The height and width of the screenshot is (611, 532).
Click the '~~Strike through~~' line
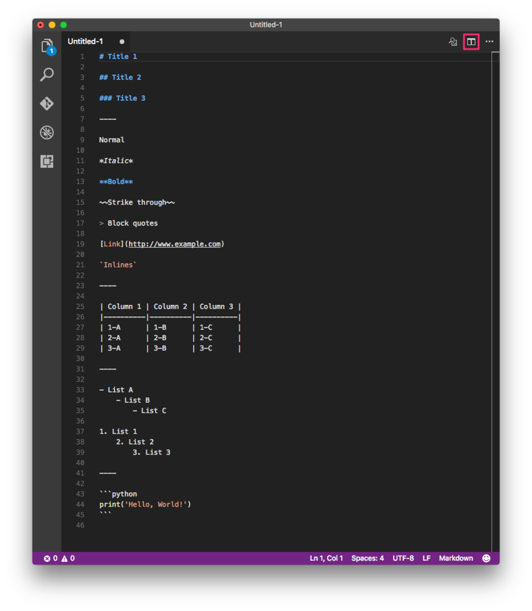(137, 202)
